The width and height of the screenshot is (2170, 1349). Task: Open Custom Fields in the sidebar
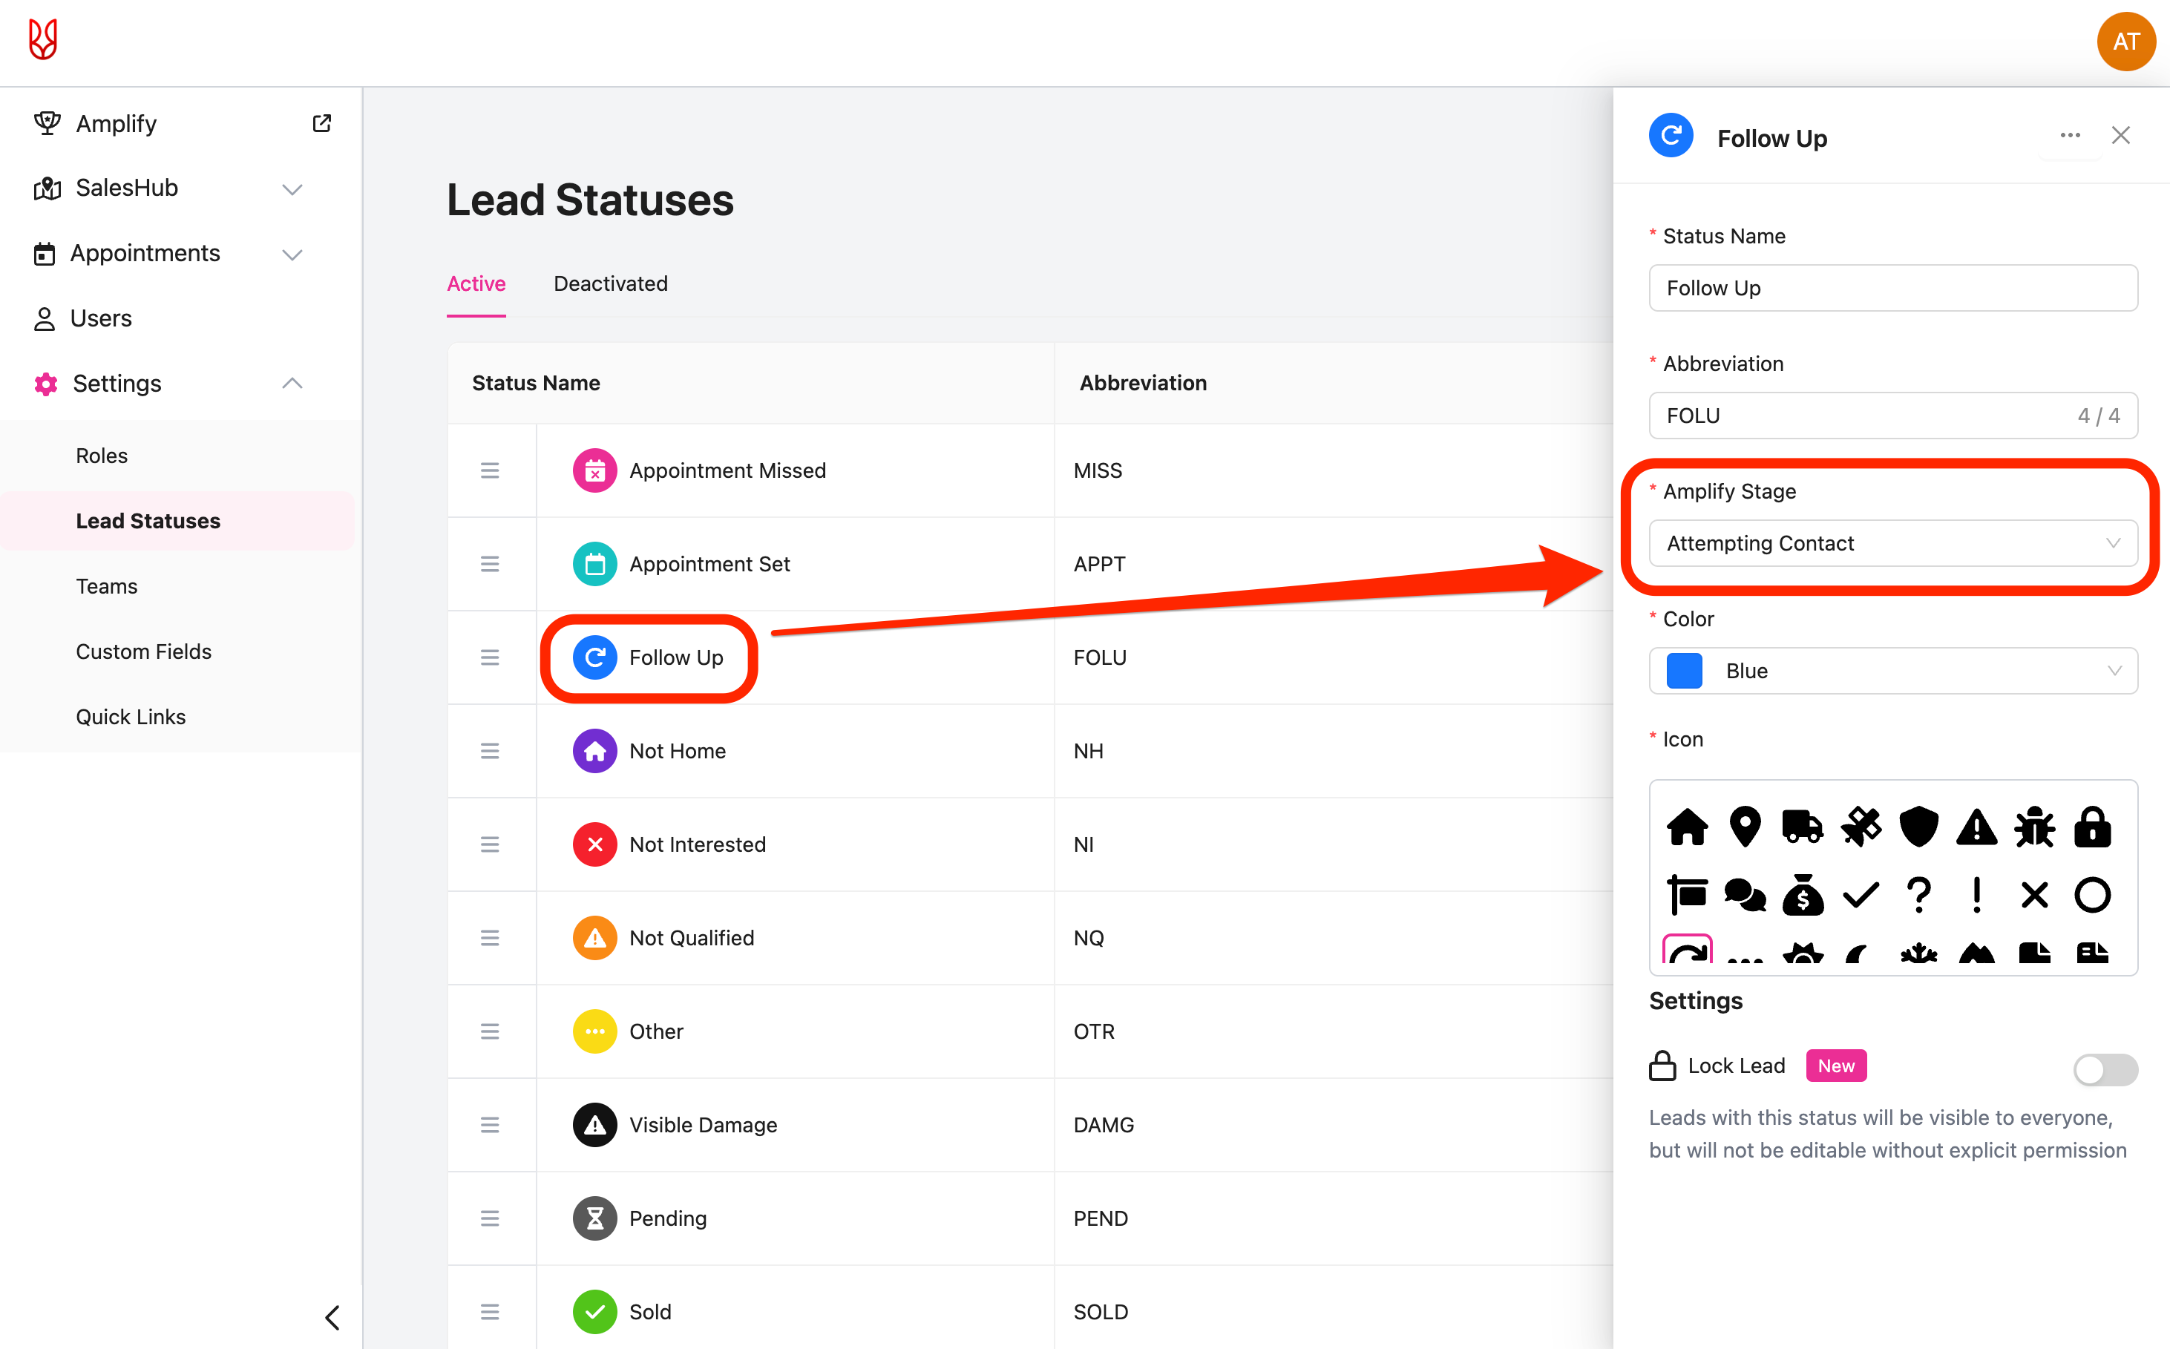(x=144, y=651)
